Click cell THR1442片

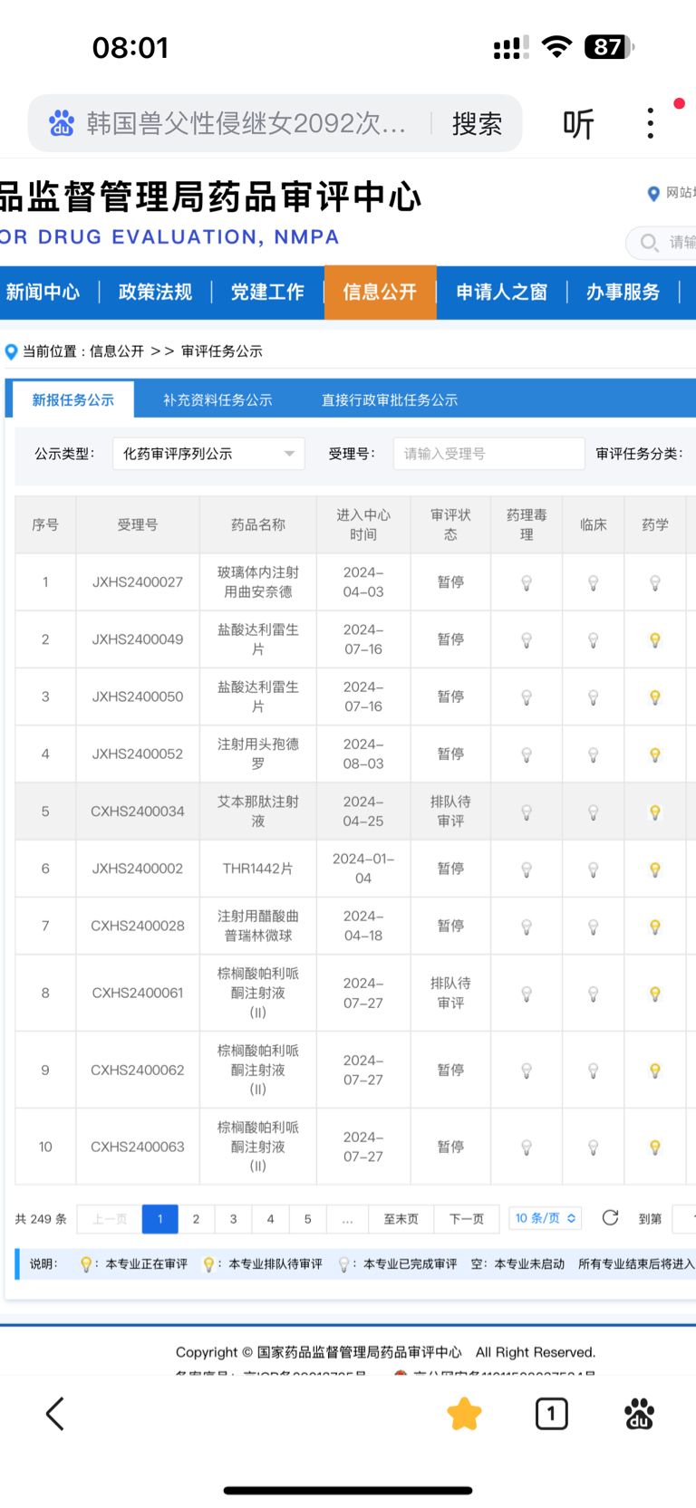pos(258,869)
